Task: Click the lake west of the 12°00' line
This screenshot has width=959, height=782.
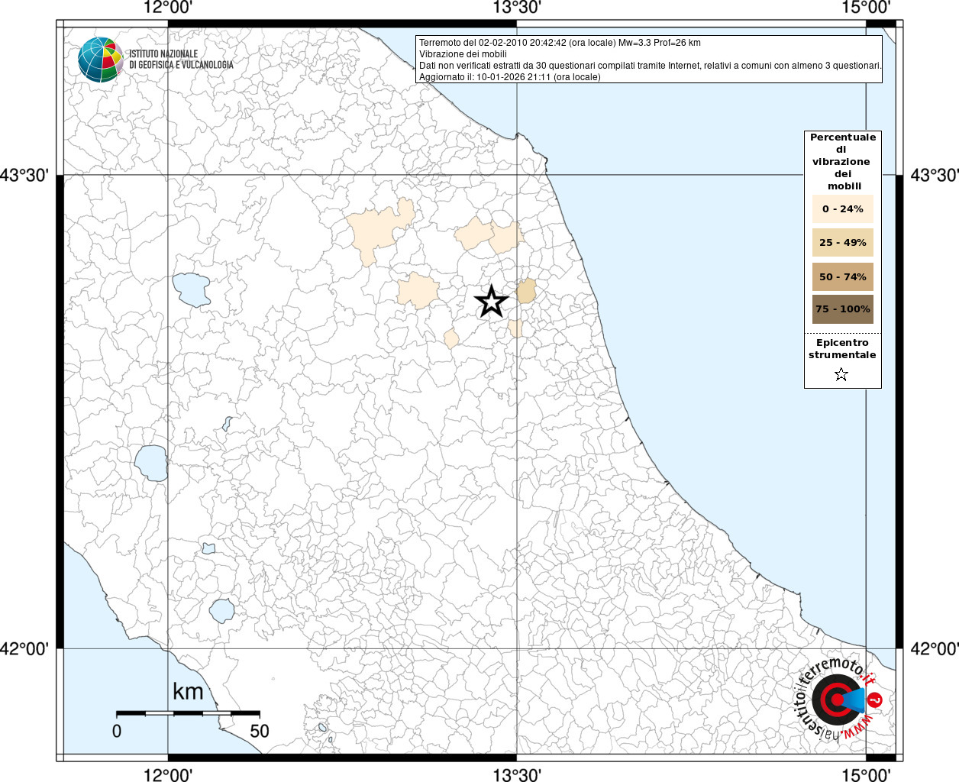Action: point(151,463)
